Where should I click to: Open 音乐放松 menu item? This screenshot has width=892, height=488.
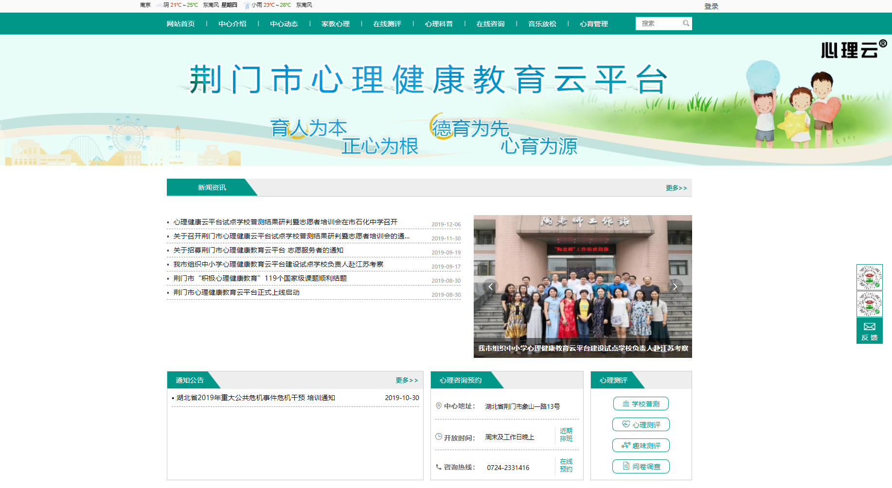(542, 24)
